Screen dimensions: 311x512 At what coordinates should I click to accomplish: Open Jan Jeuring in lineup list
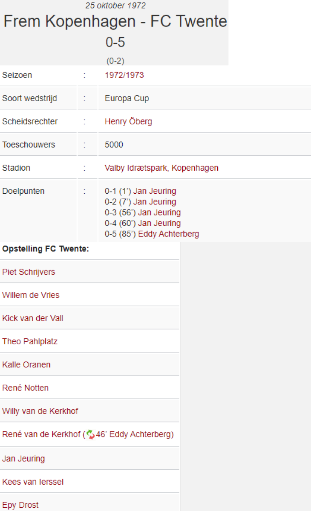[x=23, y=459]
